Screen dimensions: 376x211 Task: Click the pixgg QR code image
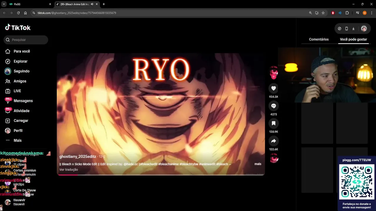point(357,182)
